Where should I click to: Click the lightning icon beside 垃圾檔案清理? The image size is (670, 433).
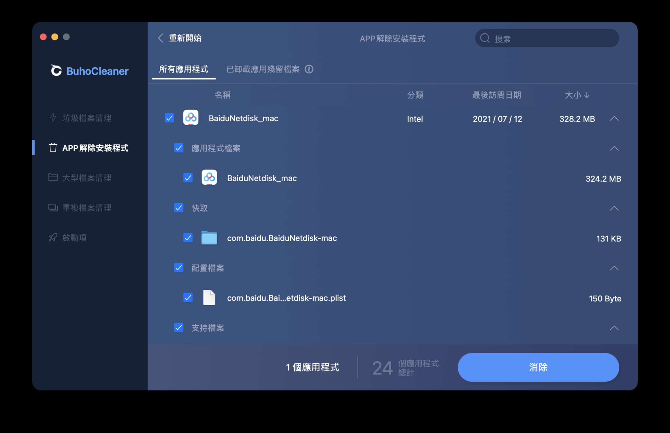coord(53,117)
